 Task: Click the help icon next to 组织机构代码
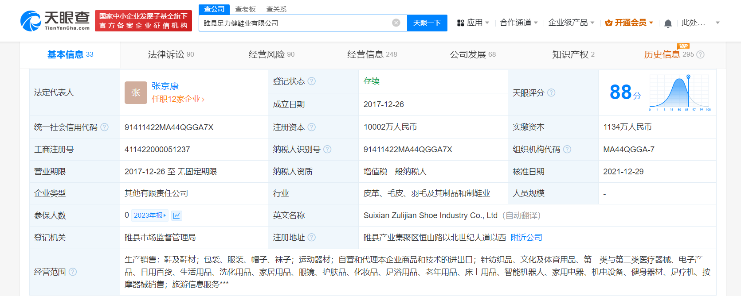point(567,149)
